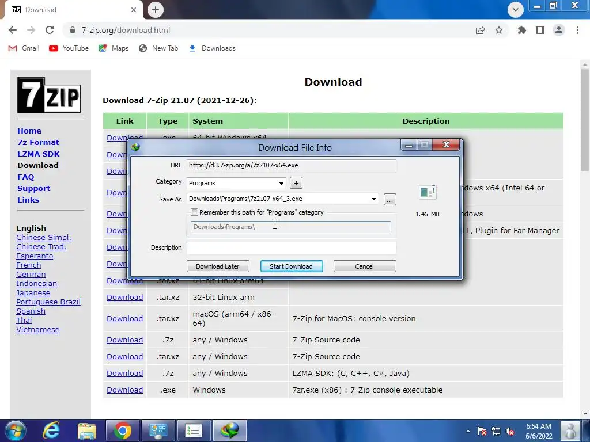Click the Download File Info title icon
The height and width of the screenshot is (442, 590).
click(x=136, y=147)
